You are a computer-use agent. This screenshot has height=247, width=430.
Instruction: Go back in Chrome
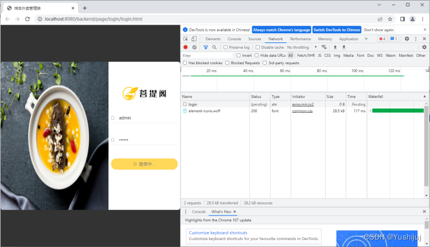pos(7,19)
